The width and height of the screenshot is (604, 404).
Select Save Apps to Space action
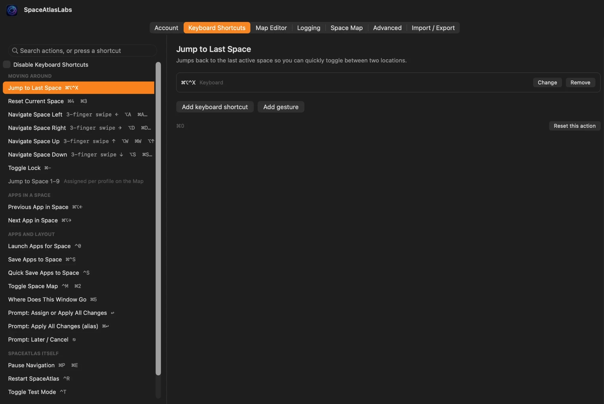pyautogui.click(x=79, y=259)
